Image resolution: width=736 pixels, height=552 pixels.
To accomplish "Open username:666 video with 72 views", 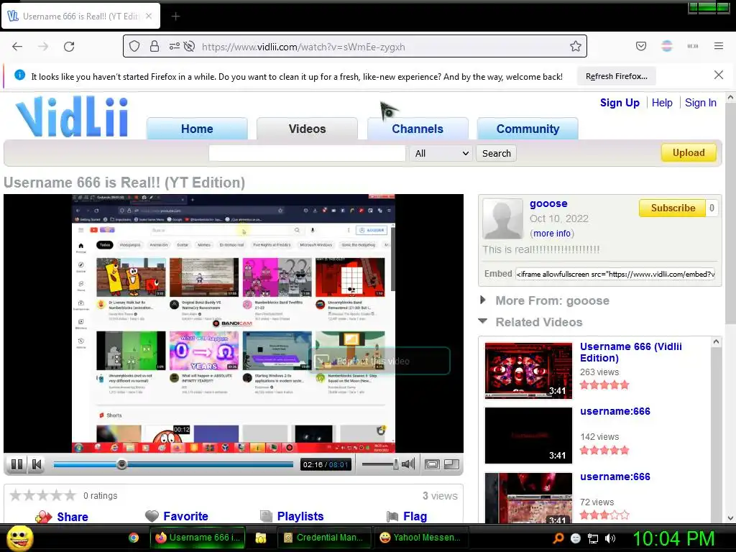I will (x=615, y=477).
